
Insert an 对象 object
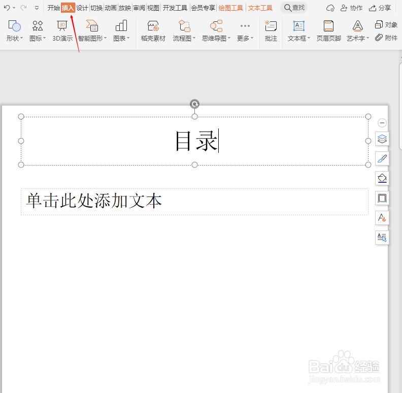pos(386,25)
